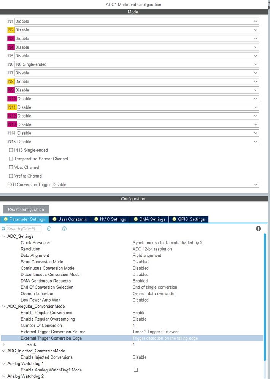Open the IN15 mode dropdown
This screenshot has width=270, height=379.
coord(138,142)
